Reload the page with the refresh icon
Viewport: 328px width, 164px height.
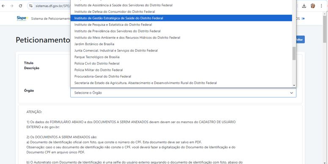20,6
